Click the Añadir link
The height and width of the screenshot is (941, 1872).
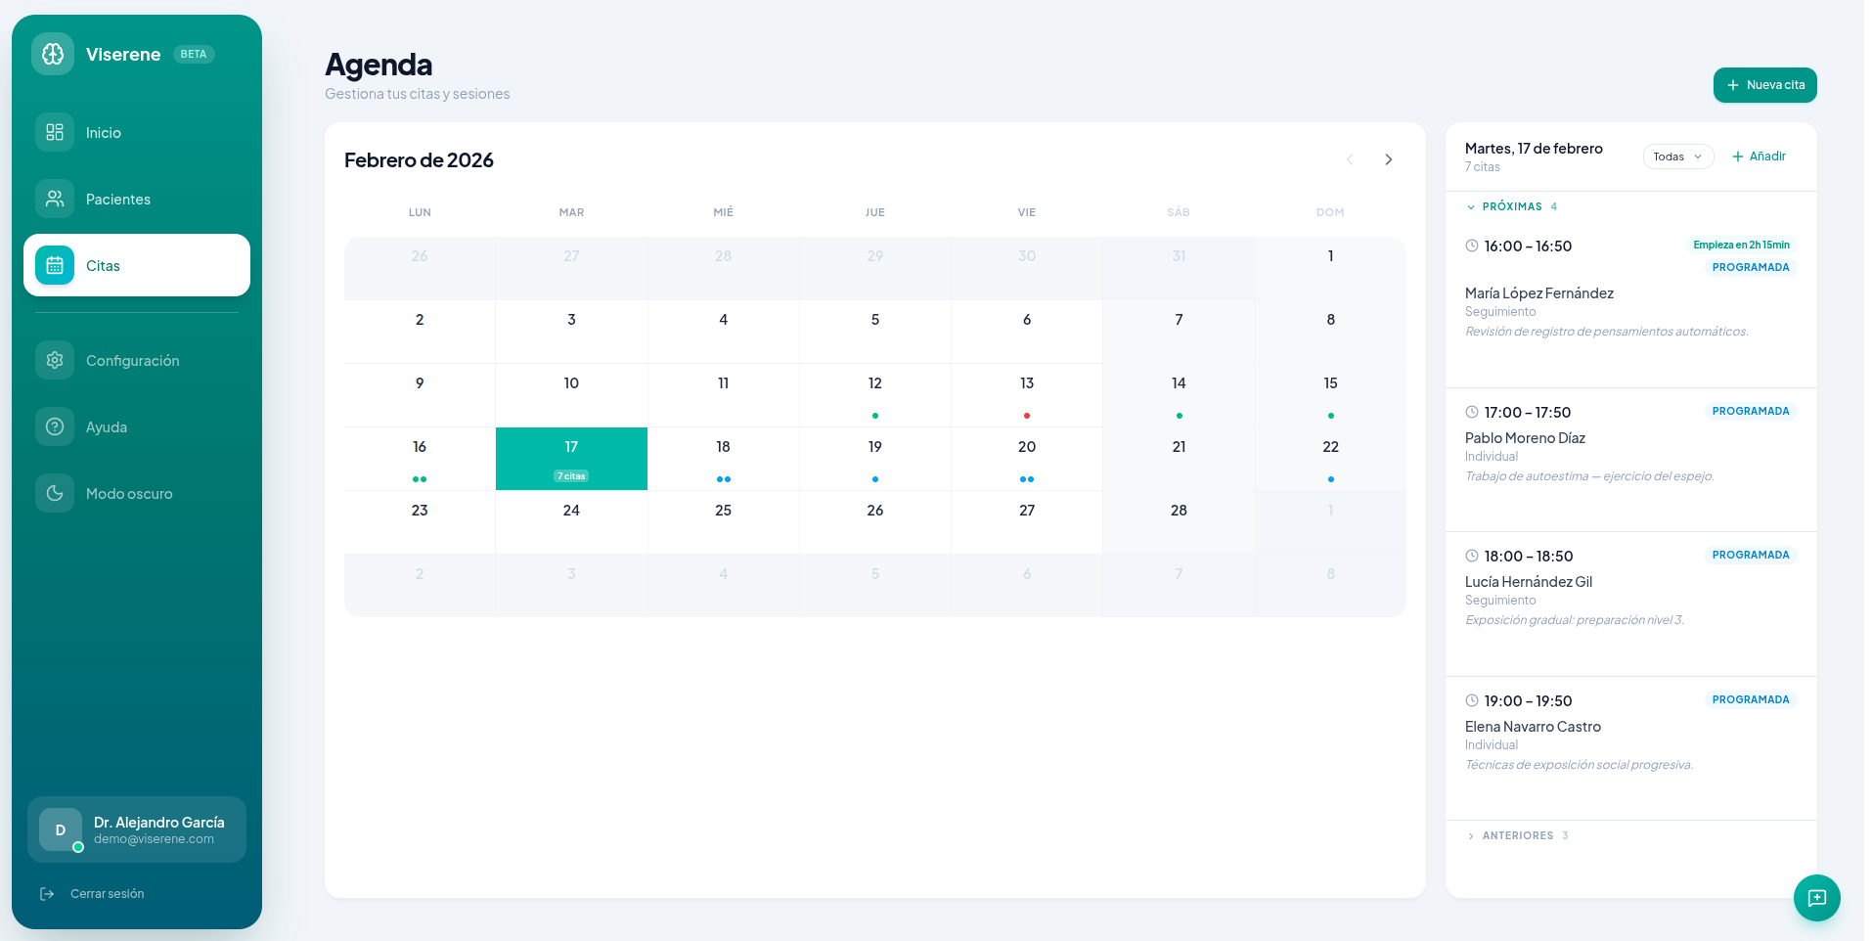pyautogui.click(x=1759, y=157)
